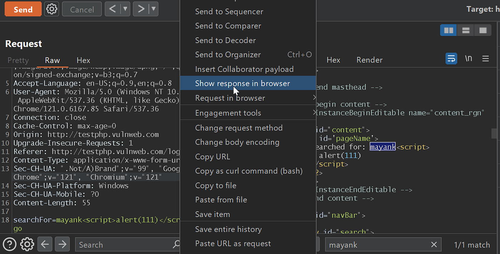
Task: Select the side-by-side columns layout icon
Action: 448,30
